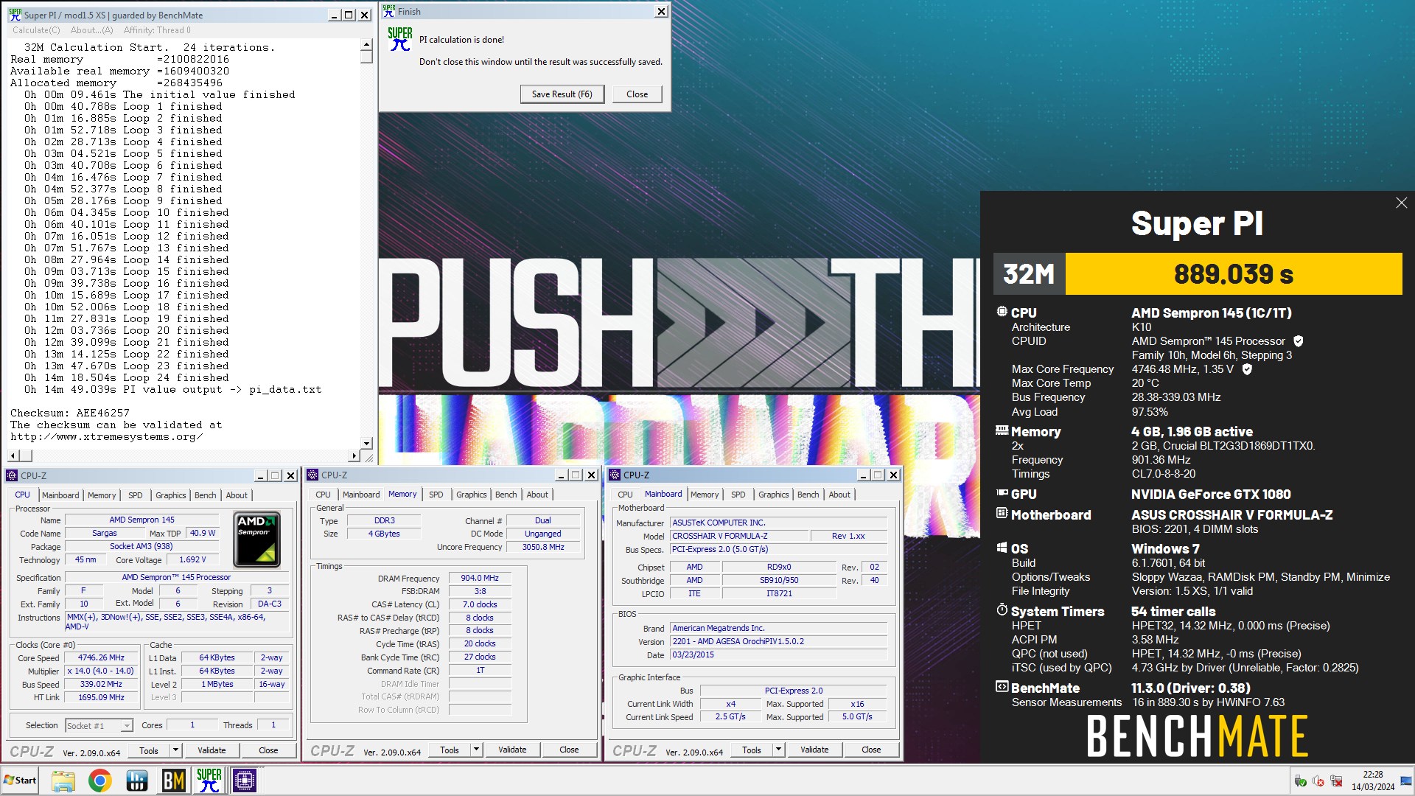The height and width of the screenshot is (796, 1415).
Task: Open About tab in CPU-Z Memory window
Action: click(x=537, y=495)
